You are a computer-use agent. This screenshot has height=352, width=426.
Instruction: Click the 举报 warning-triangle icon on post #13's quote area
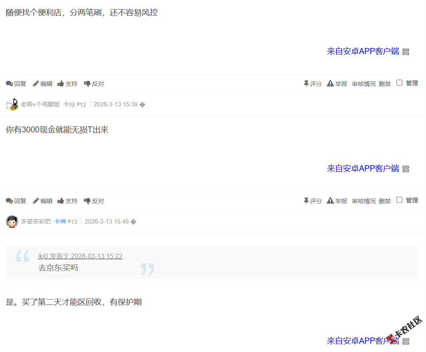point(330,200)
